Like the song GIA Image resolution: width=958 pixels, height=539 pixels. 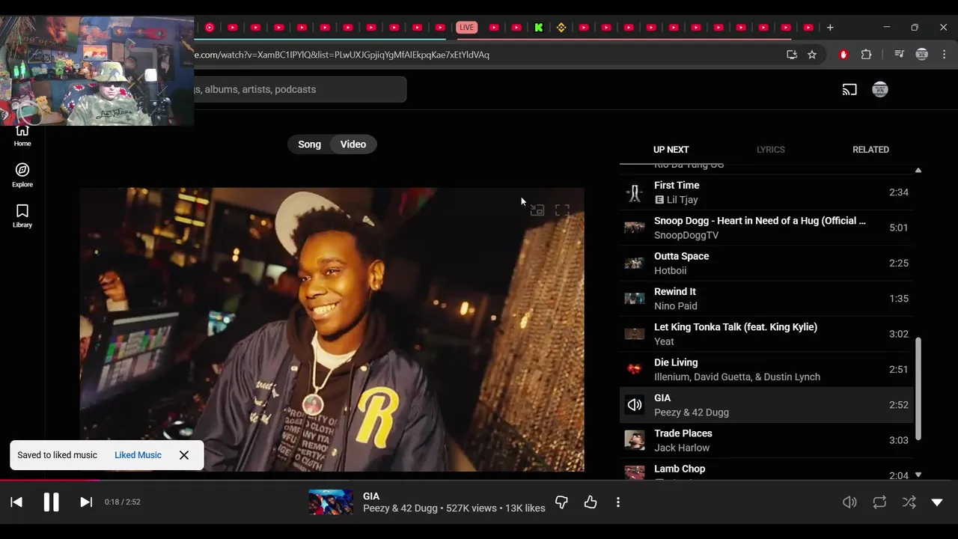pos(591,502)
